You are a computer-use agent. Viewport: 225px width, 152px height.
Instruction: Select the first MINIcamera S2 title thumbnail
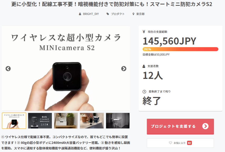pyautogui.click(x=14, y=121)
